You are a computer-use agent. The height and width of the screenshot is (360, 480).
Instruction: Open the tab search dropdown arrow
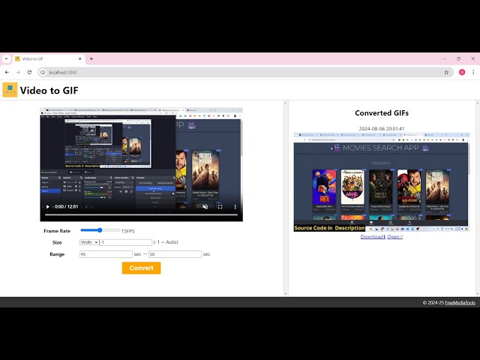(6, 58)
